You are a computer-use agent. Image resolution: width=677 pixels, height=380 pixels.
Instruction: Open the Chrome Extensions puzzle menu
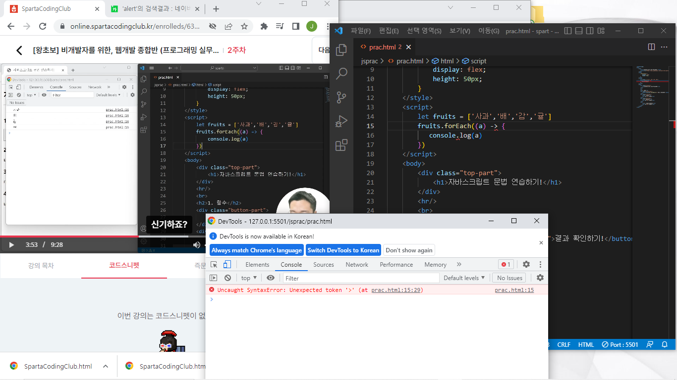click(x=264, y=26)
